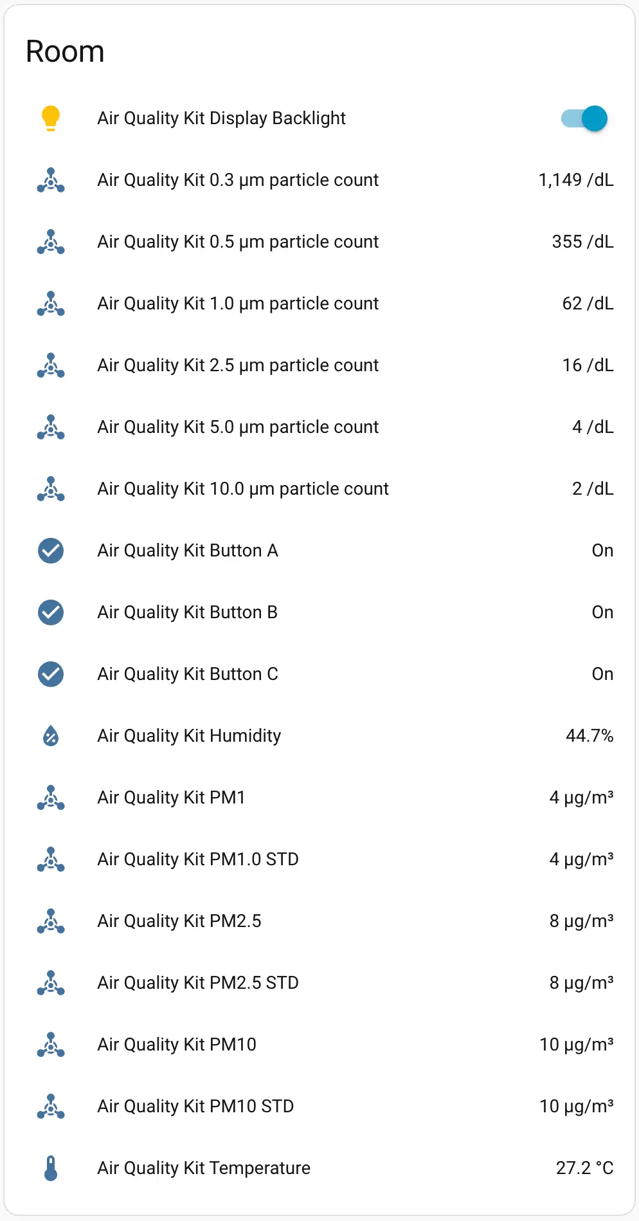639x1221 pixels.
Task: Open the 2.5 µm particle count entry
Action: [x=238, y=365]
